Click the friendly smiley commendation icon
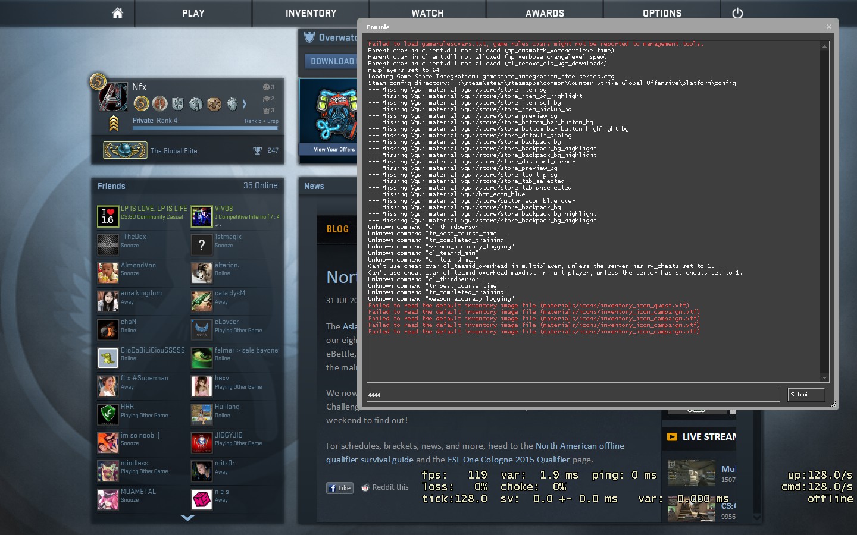 click(266, 87)
